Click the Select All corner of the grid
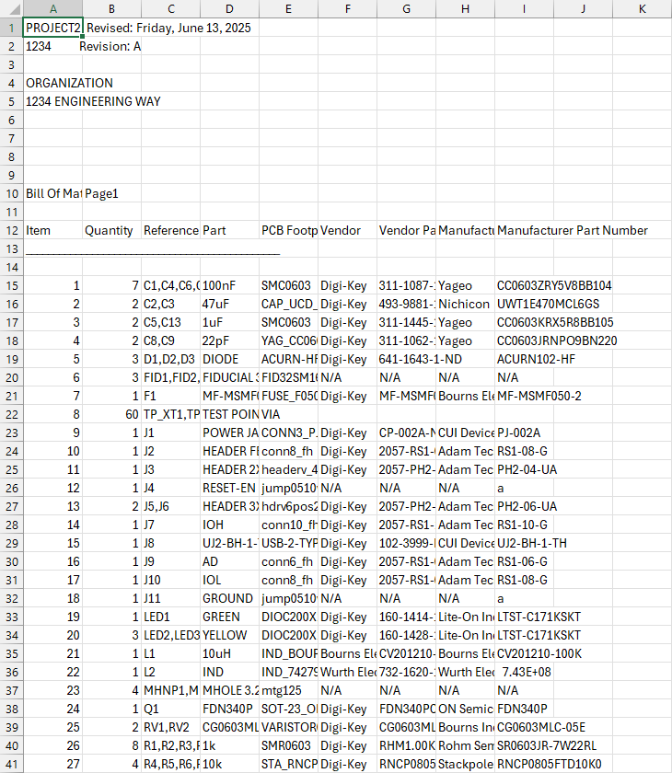The width and height of the screenshot is (672, 773). [11, 8]
